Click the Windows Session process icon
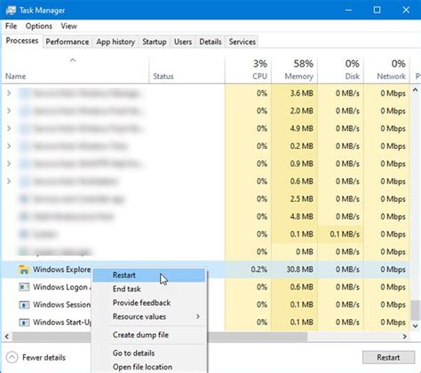Screen dimensions: 421x373 click(24, 305)
